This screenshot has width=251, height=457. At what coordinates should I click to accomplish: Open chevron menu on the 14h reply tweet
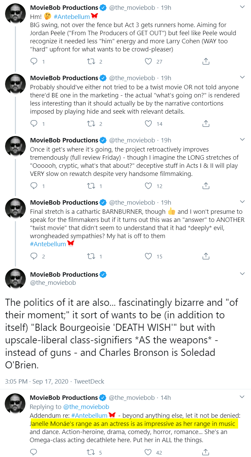pos(242,397)
